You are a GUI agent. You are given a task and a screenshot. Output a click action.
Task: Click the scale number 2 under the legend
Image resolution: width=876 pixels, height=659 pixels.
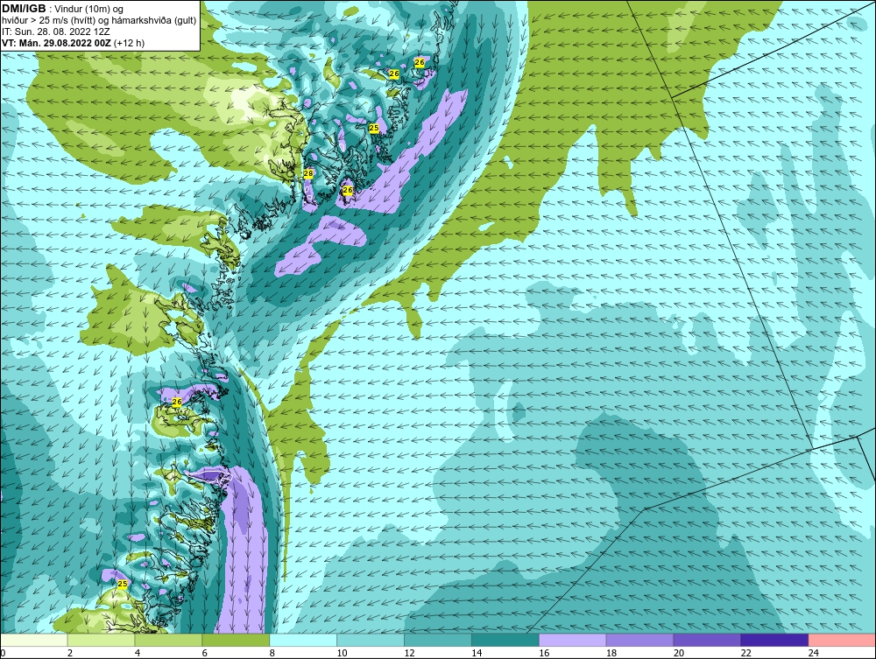[70, 653]
